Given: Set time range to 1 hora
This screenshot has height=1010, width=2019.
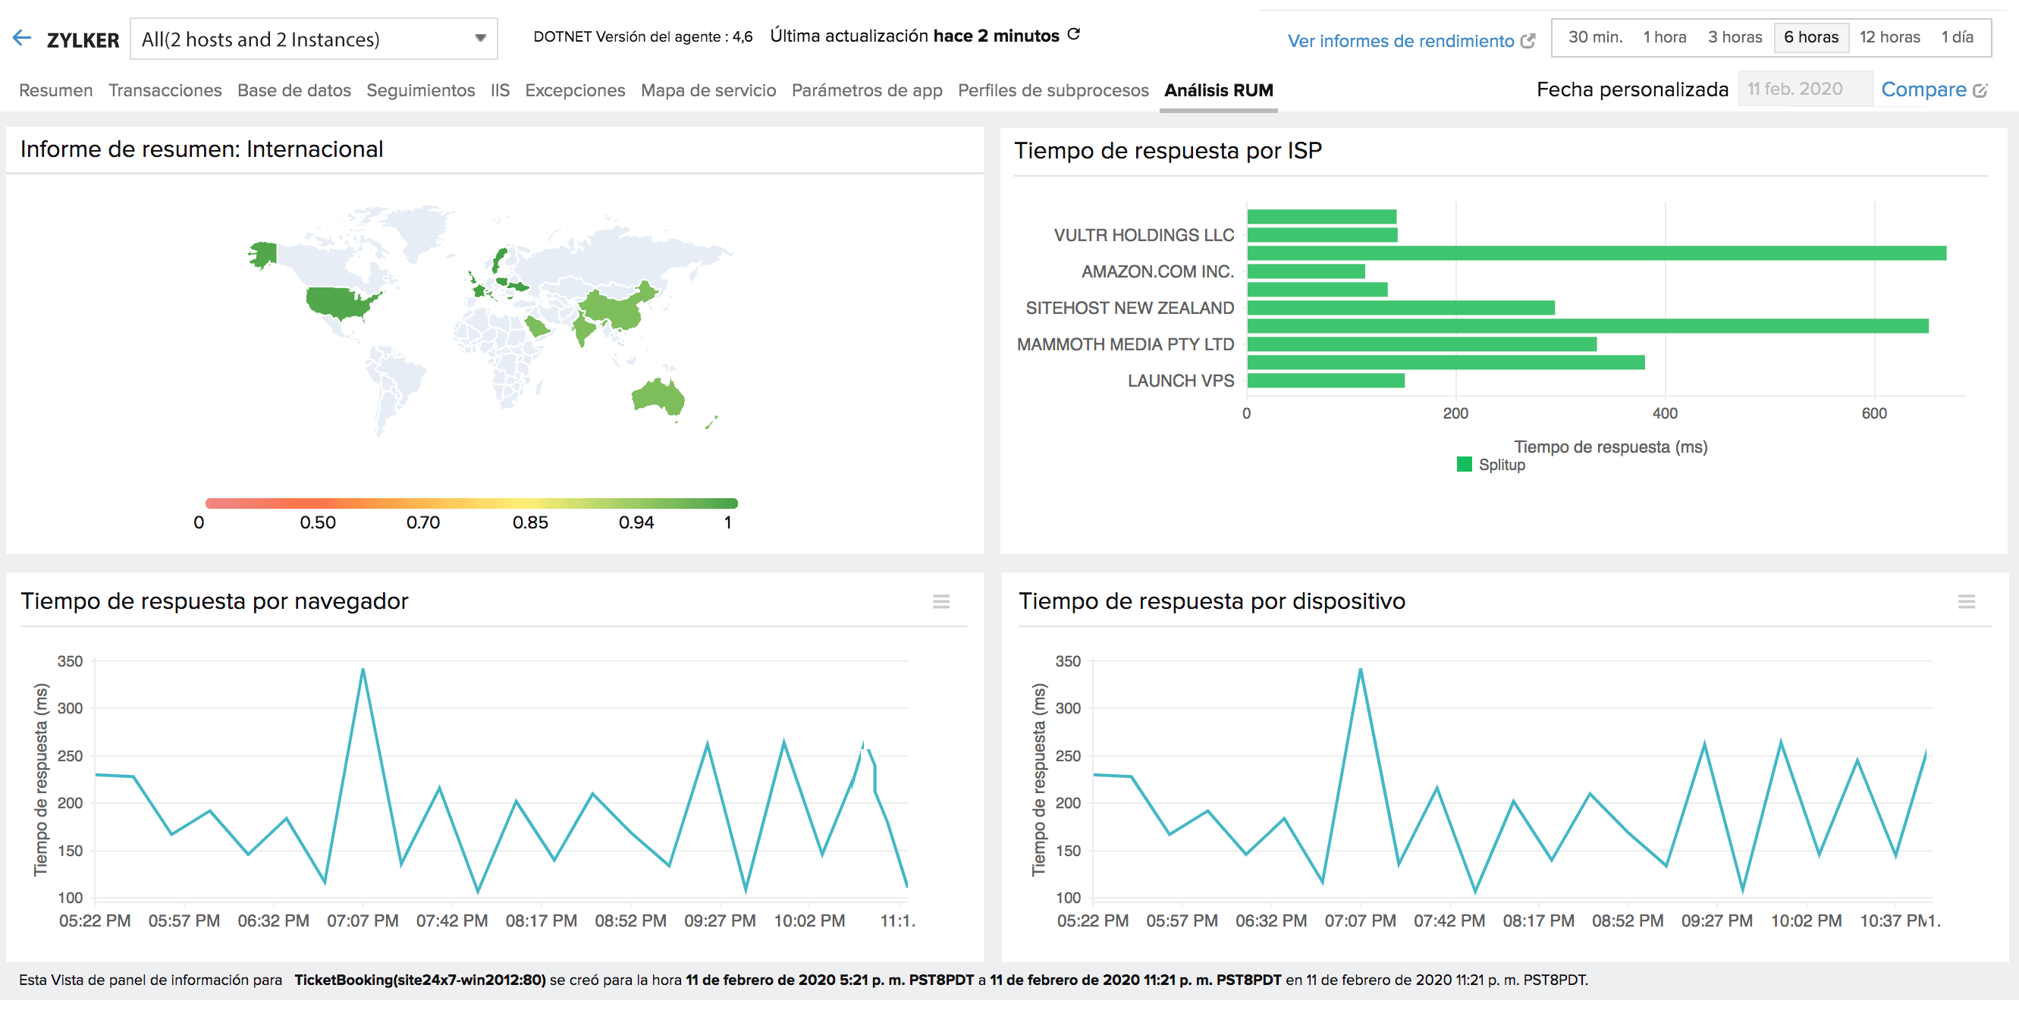Looking at the screenshot, I should (1665, 37).
